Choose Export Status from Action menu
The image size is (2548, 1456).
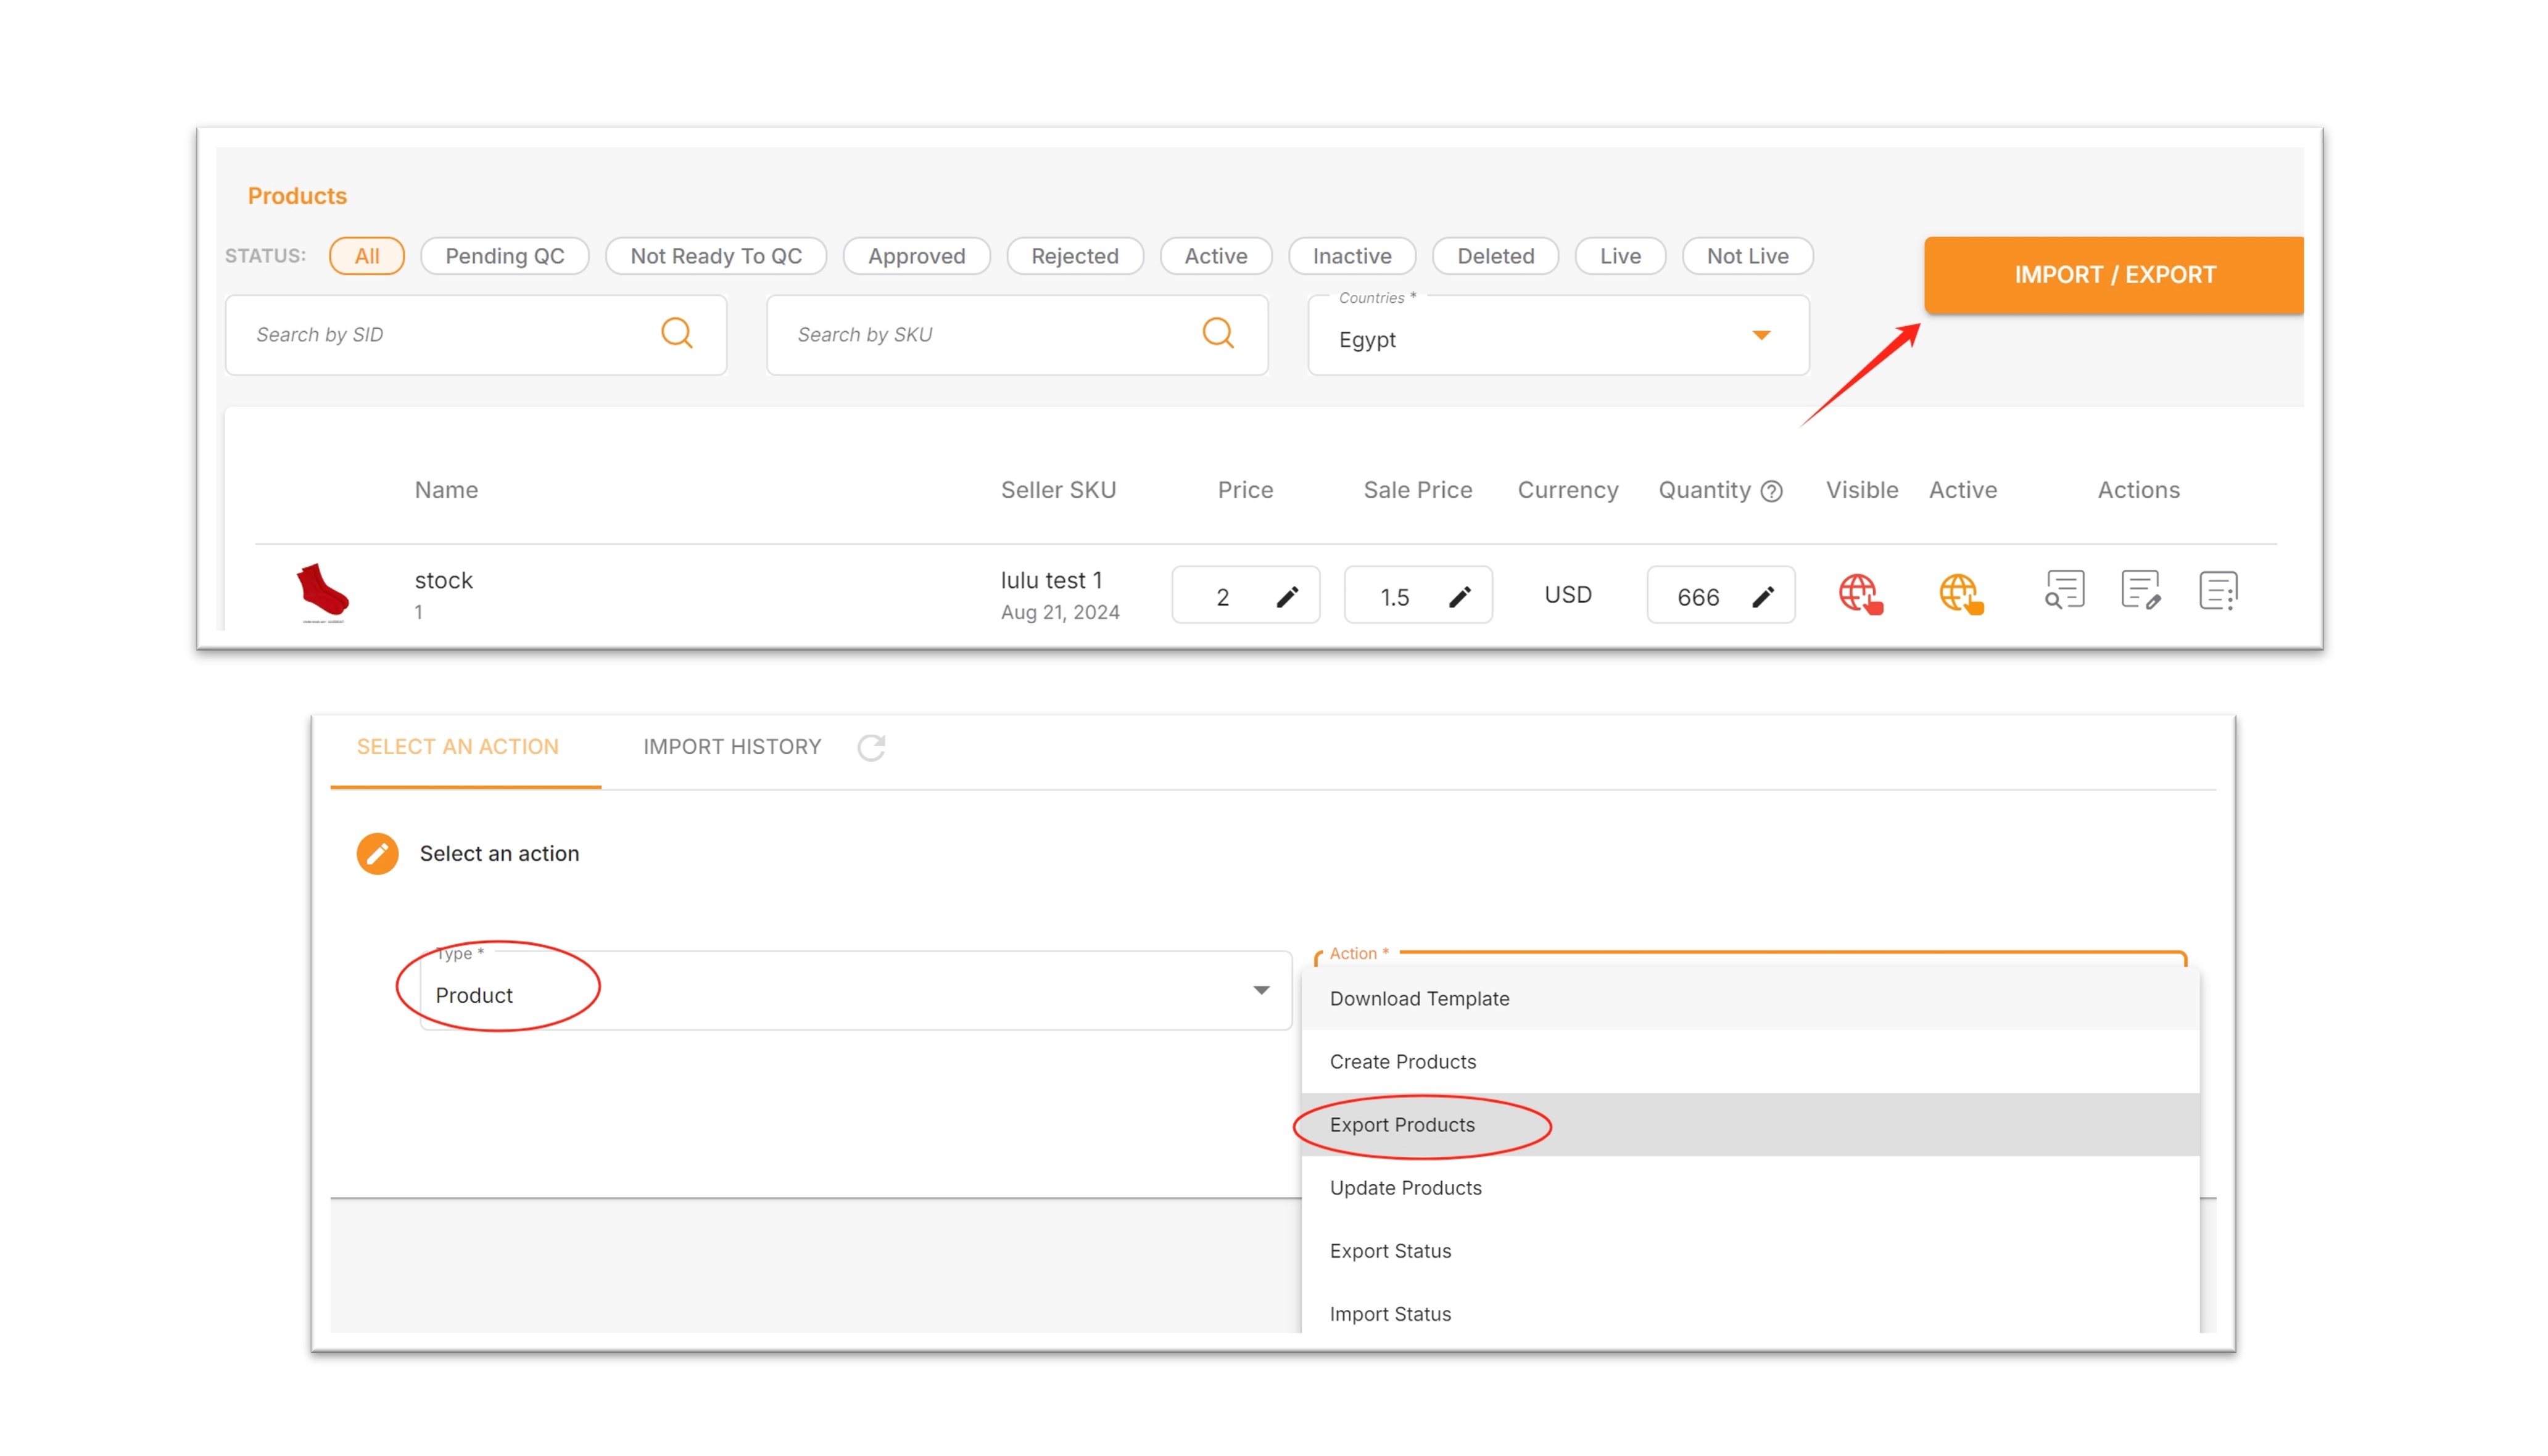[1750, 1250]
